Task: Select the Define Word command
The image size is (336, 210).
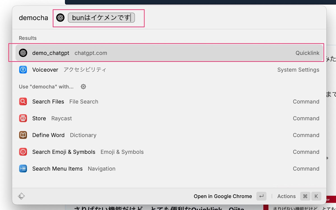Action: pyautogui.click(x=169, y=135)
